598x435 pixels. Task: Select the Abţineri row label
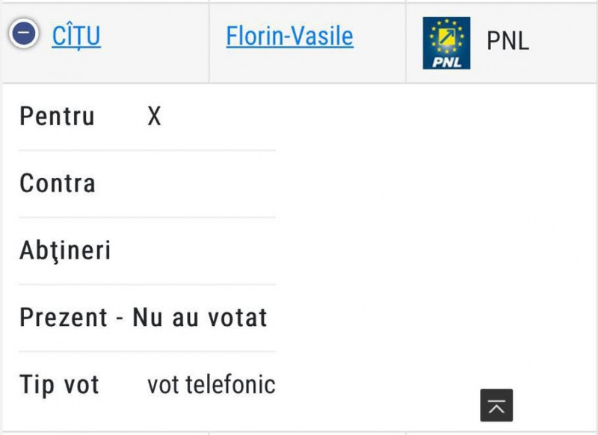pyautogui.click(x=65, y=251)
